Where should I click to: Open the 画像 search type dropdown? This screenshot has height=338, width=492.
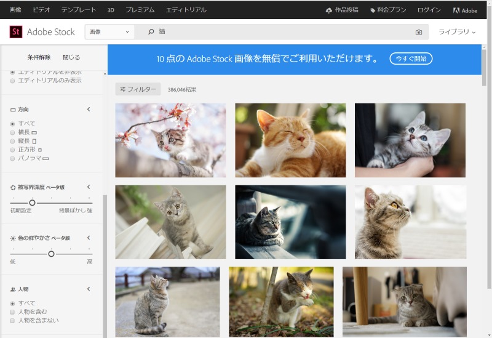click(x=109, y=32)
